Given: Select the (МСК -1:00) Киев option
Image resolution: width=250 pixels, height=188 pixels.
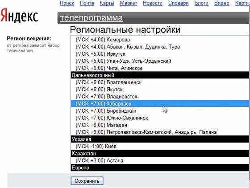Looking at the screenshot, I should [160, 146].
